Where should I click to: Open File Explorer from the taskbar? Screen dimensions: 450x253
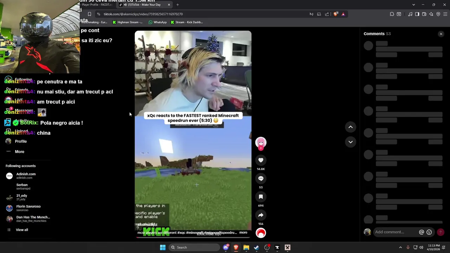click(246, 247)
